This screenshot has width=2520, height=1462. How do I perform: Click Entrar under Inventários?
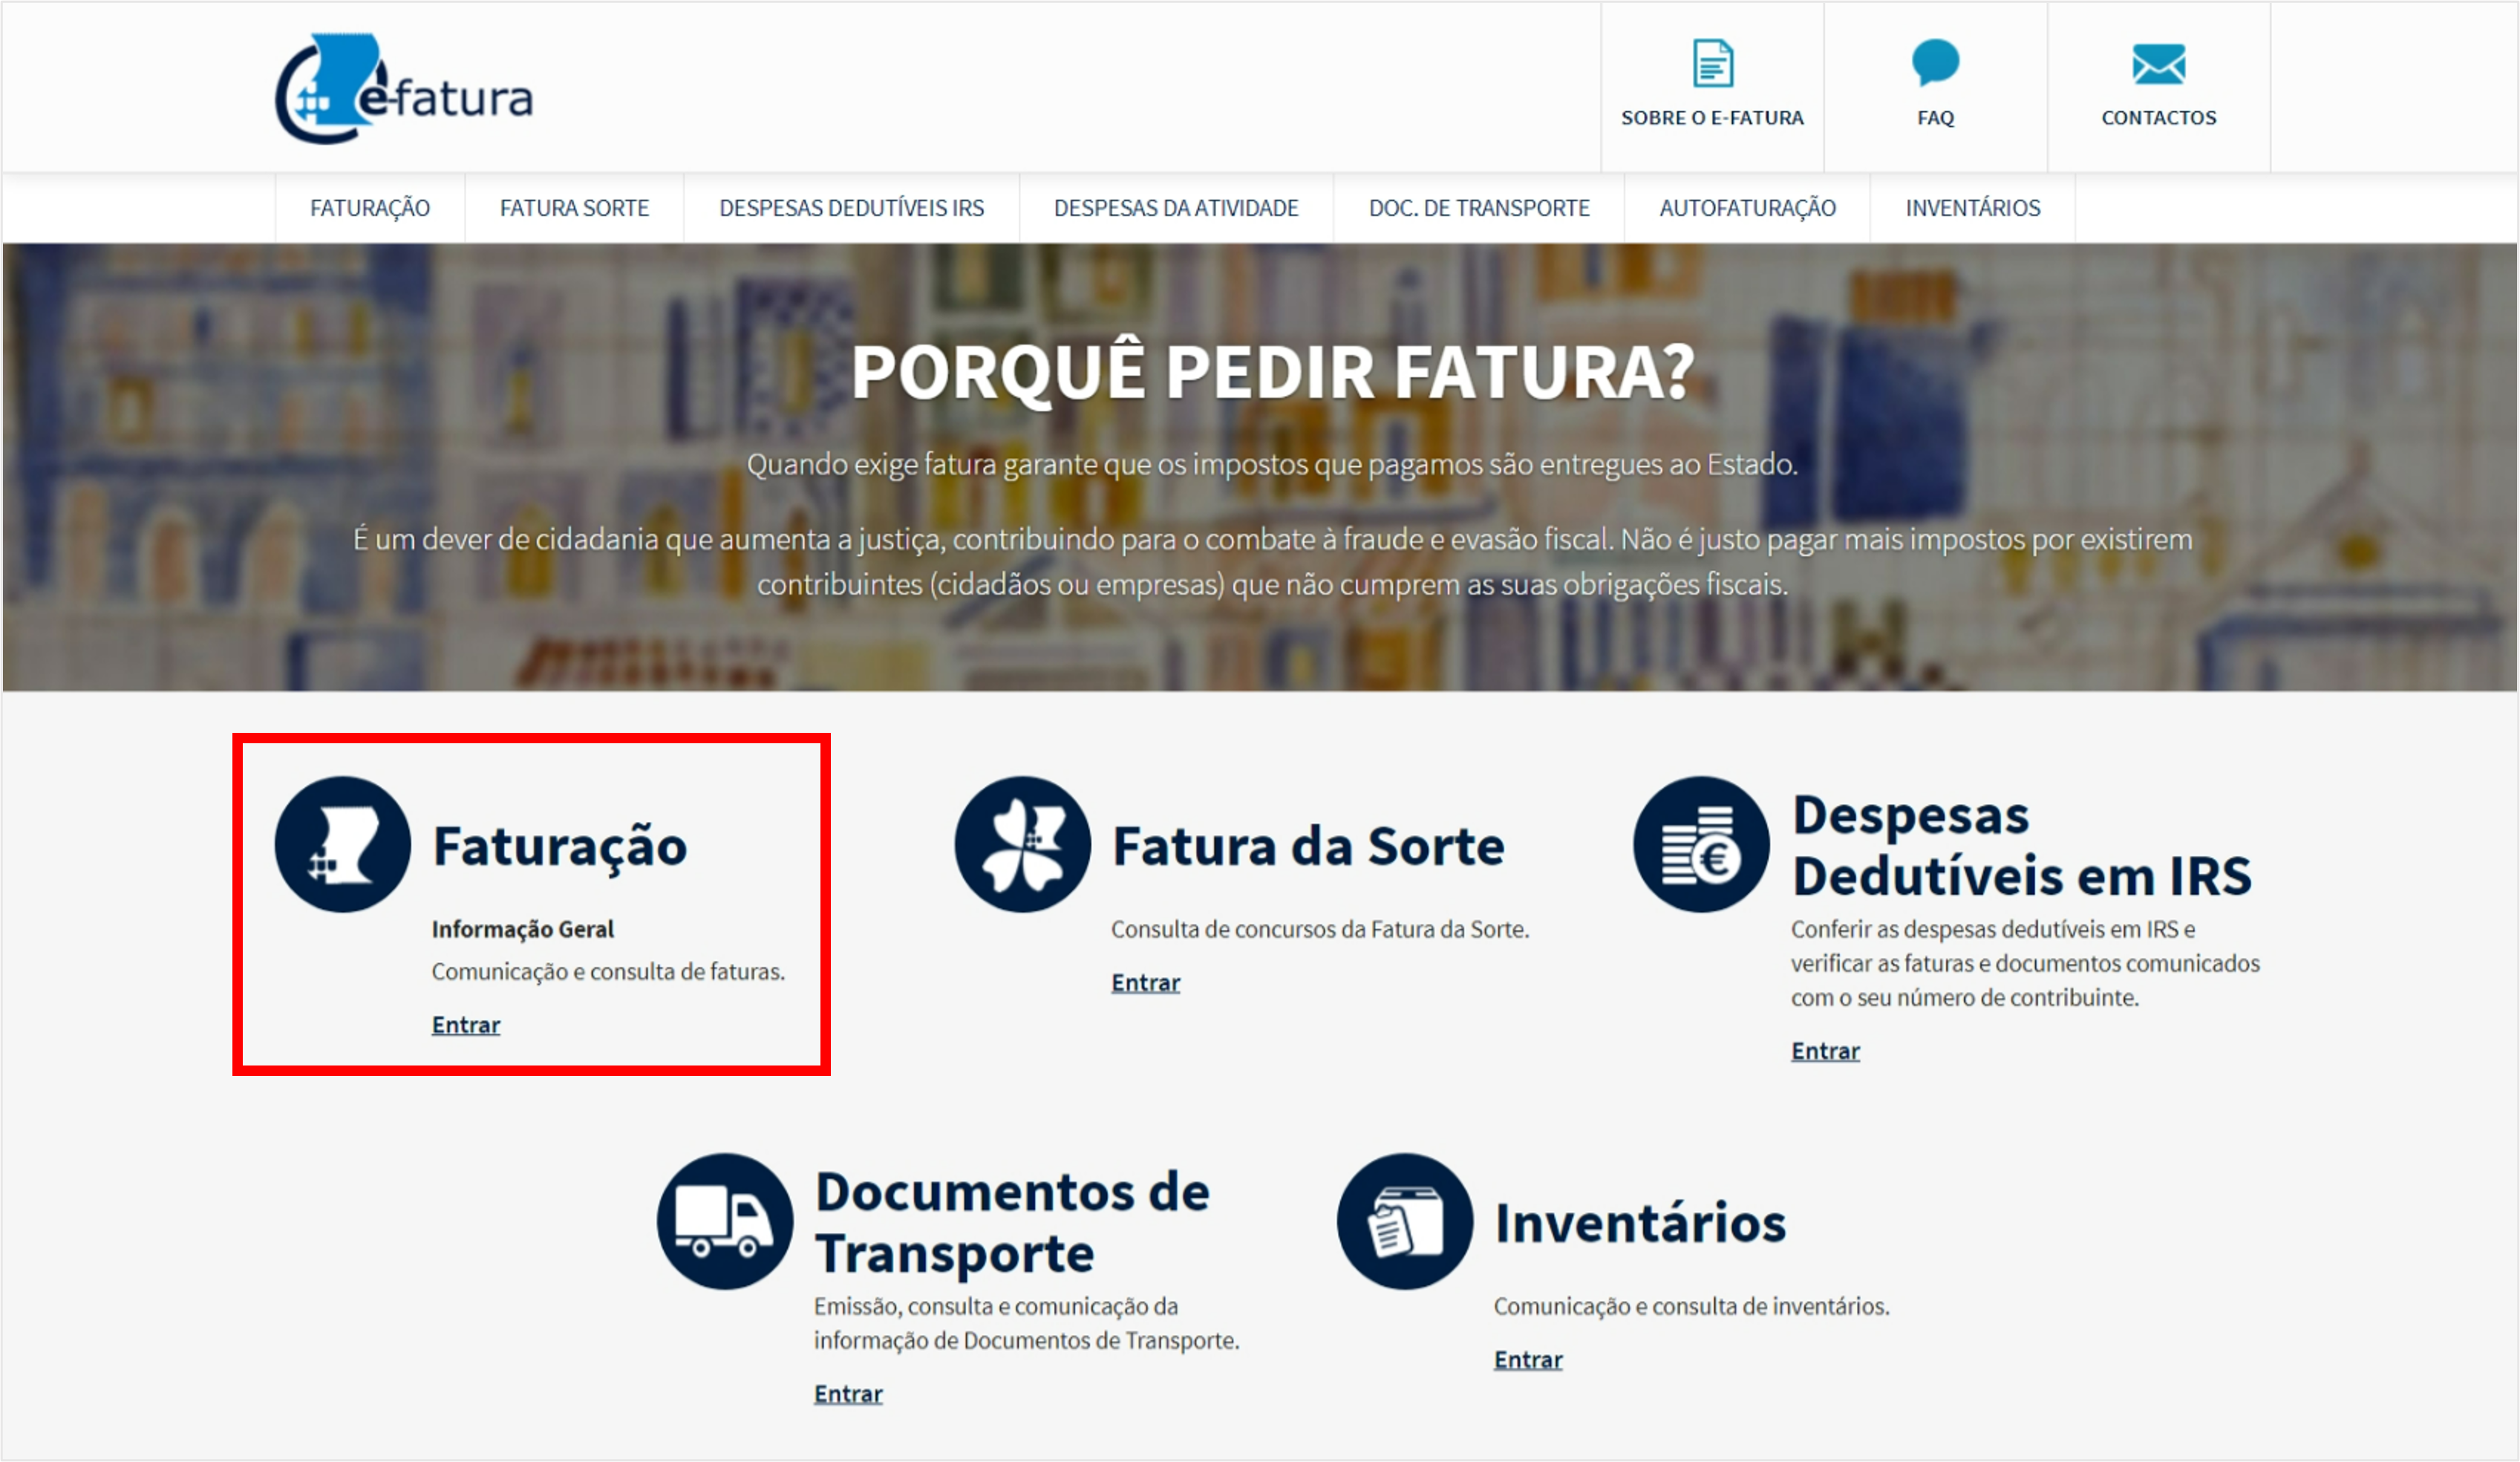pos(1528,1360)
